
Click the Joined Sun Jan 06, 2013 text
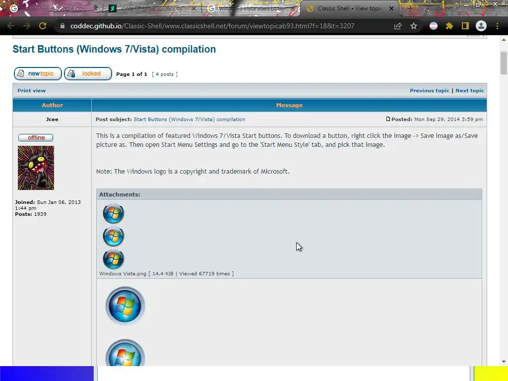[48, 205]
